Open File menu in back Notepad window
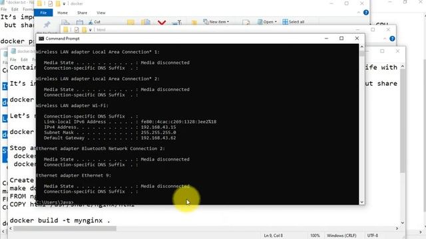This screenshot has height=239, width=426. 3,9
